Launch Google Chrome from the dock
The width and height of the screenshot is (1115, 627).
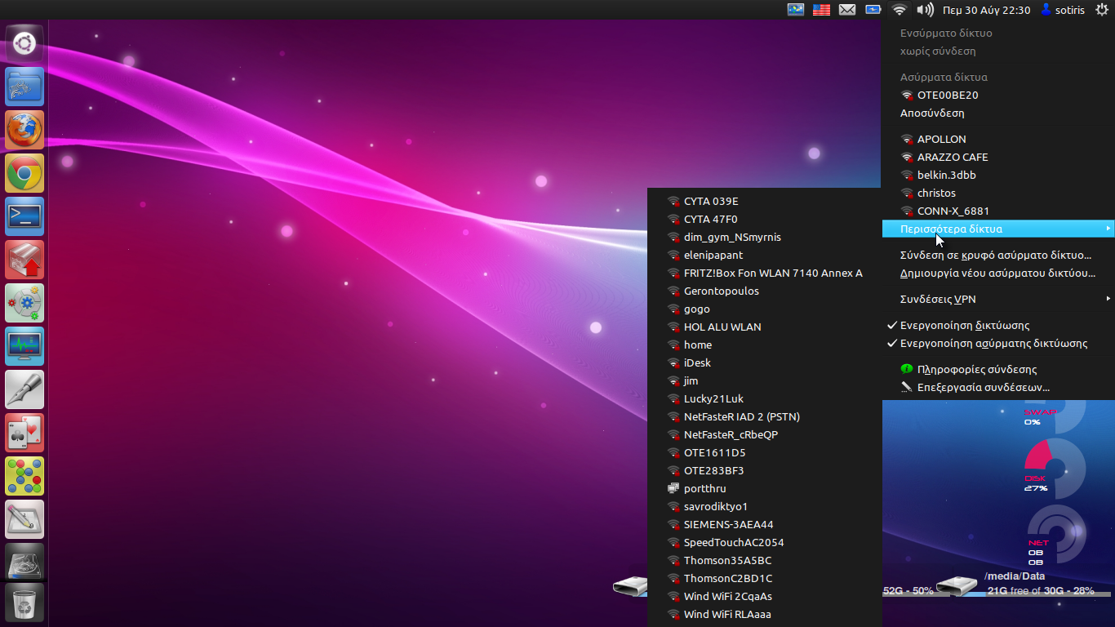pyautogui.click(x=24, y=173)
